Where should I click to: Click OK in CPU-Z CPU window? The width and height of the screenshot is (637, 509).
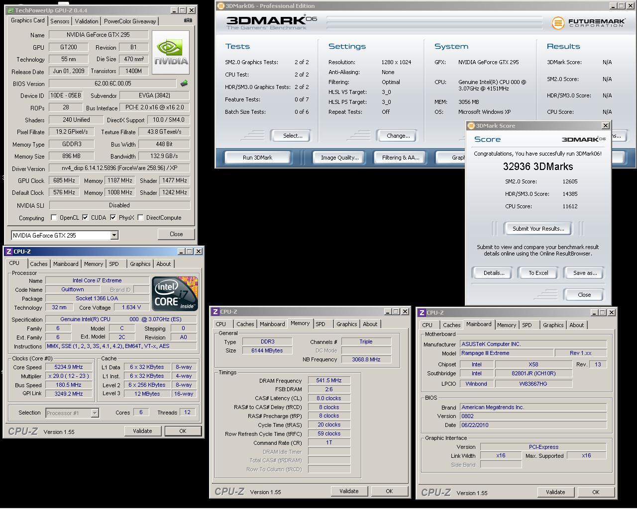pyautogui.click(x=183, y=431)
